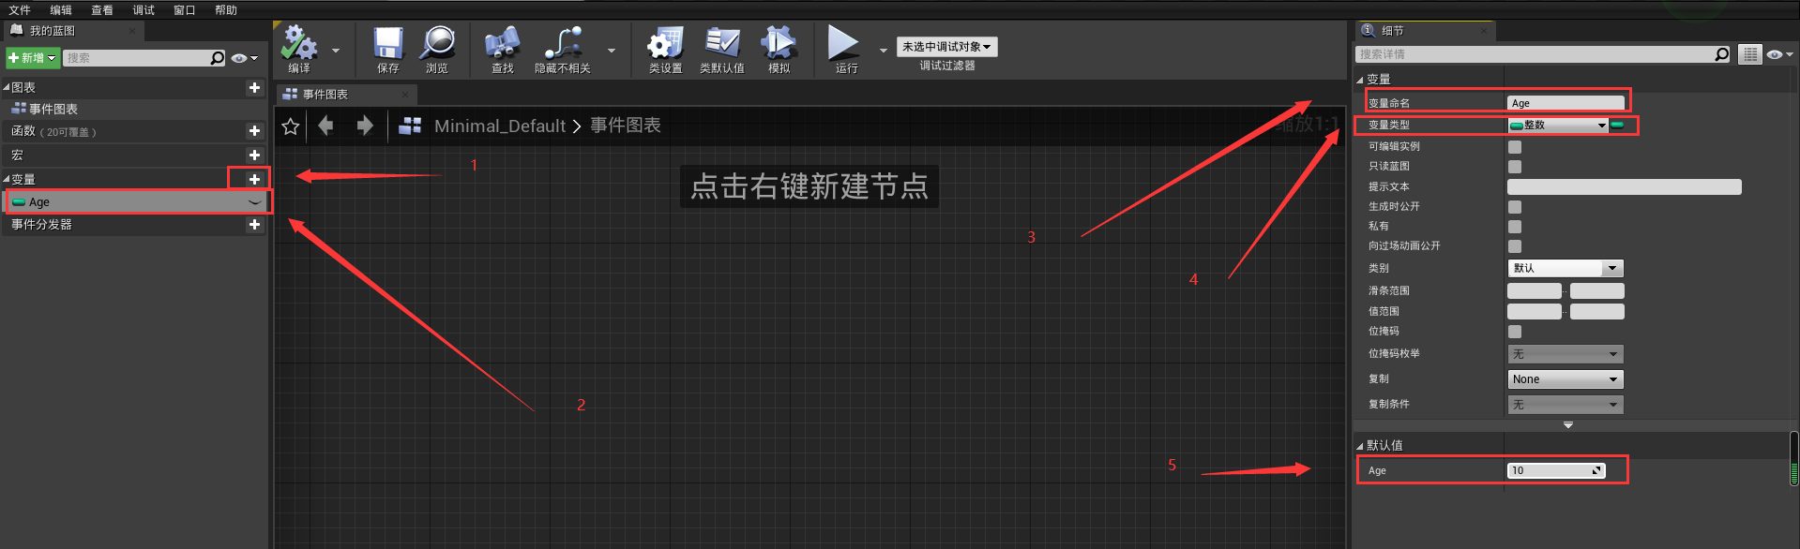
Task: Click the green 新增 button
Action: 33,58
